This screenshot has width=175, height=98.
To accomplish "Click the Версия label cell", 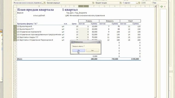I will point(20,13).
